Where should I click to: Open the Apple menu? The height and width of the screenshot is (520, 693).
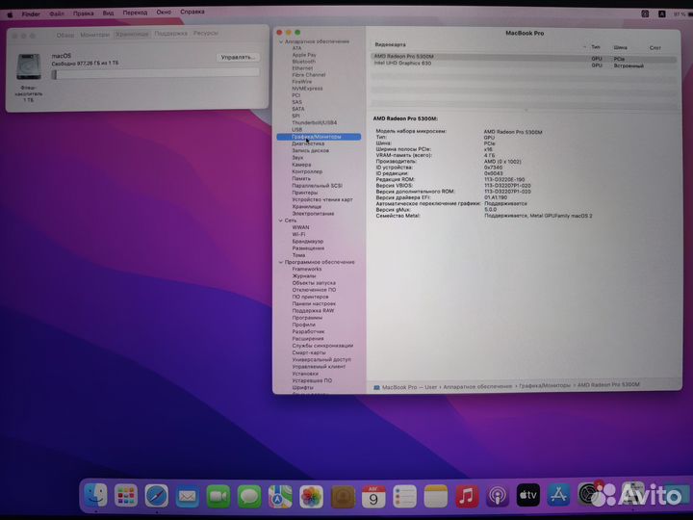10,14
